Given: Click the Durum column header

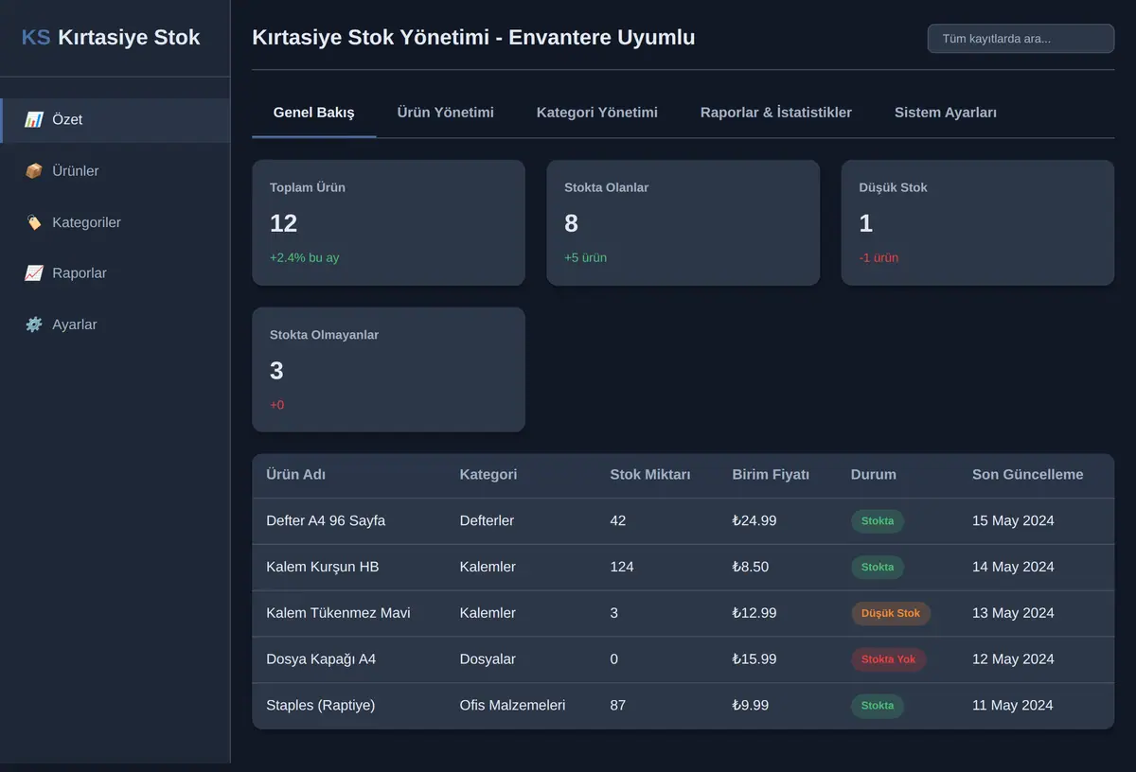Looking at the screenshot, I should click(874, 475).
